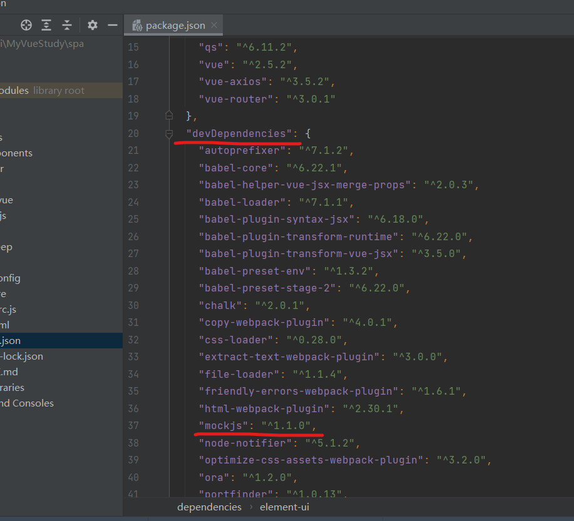Click the "friendly-errors-webpack-plugin" key

[299, 392]
